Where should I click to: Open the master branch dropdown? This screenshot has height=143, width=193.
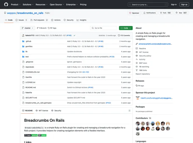tap(27, 28)
